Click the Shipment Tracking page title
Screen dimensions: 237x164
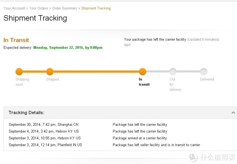[x=35, y=18]
